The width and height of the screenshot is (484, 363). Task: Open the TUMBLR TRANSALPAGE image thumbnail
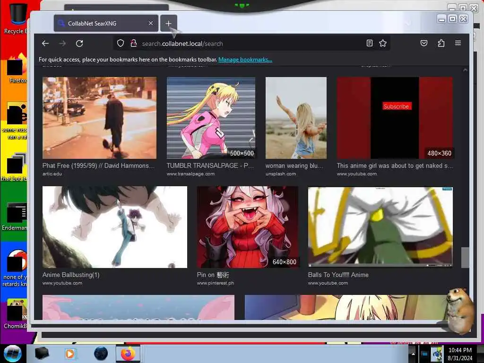(x=211, y=118)
